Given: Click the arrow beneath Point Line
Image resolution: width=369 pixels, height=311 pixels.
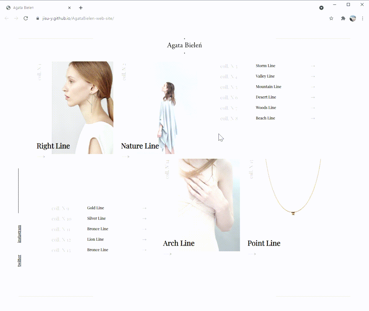Looking at the screenshot, I should pyautogui.click(x=252, y=254).
